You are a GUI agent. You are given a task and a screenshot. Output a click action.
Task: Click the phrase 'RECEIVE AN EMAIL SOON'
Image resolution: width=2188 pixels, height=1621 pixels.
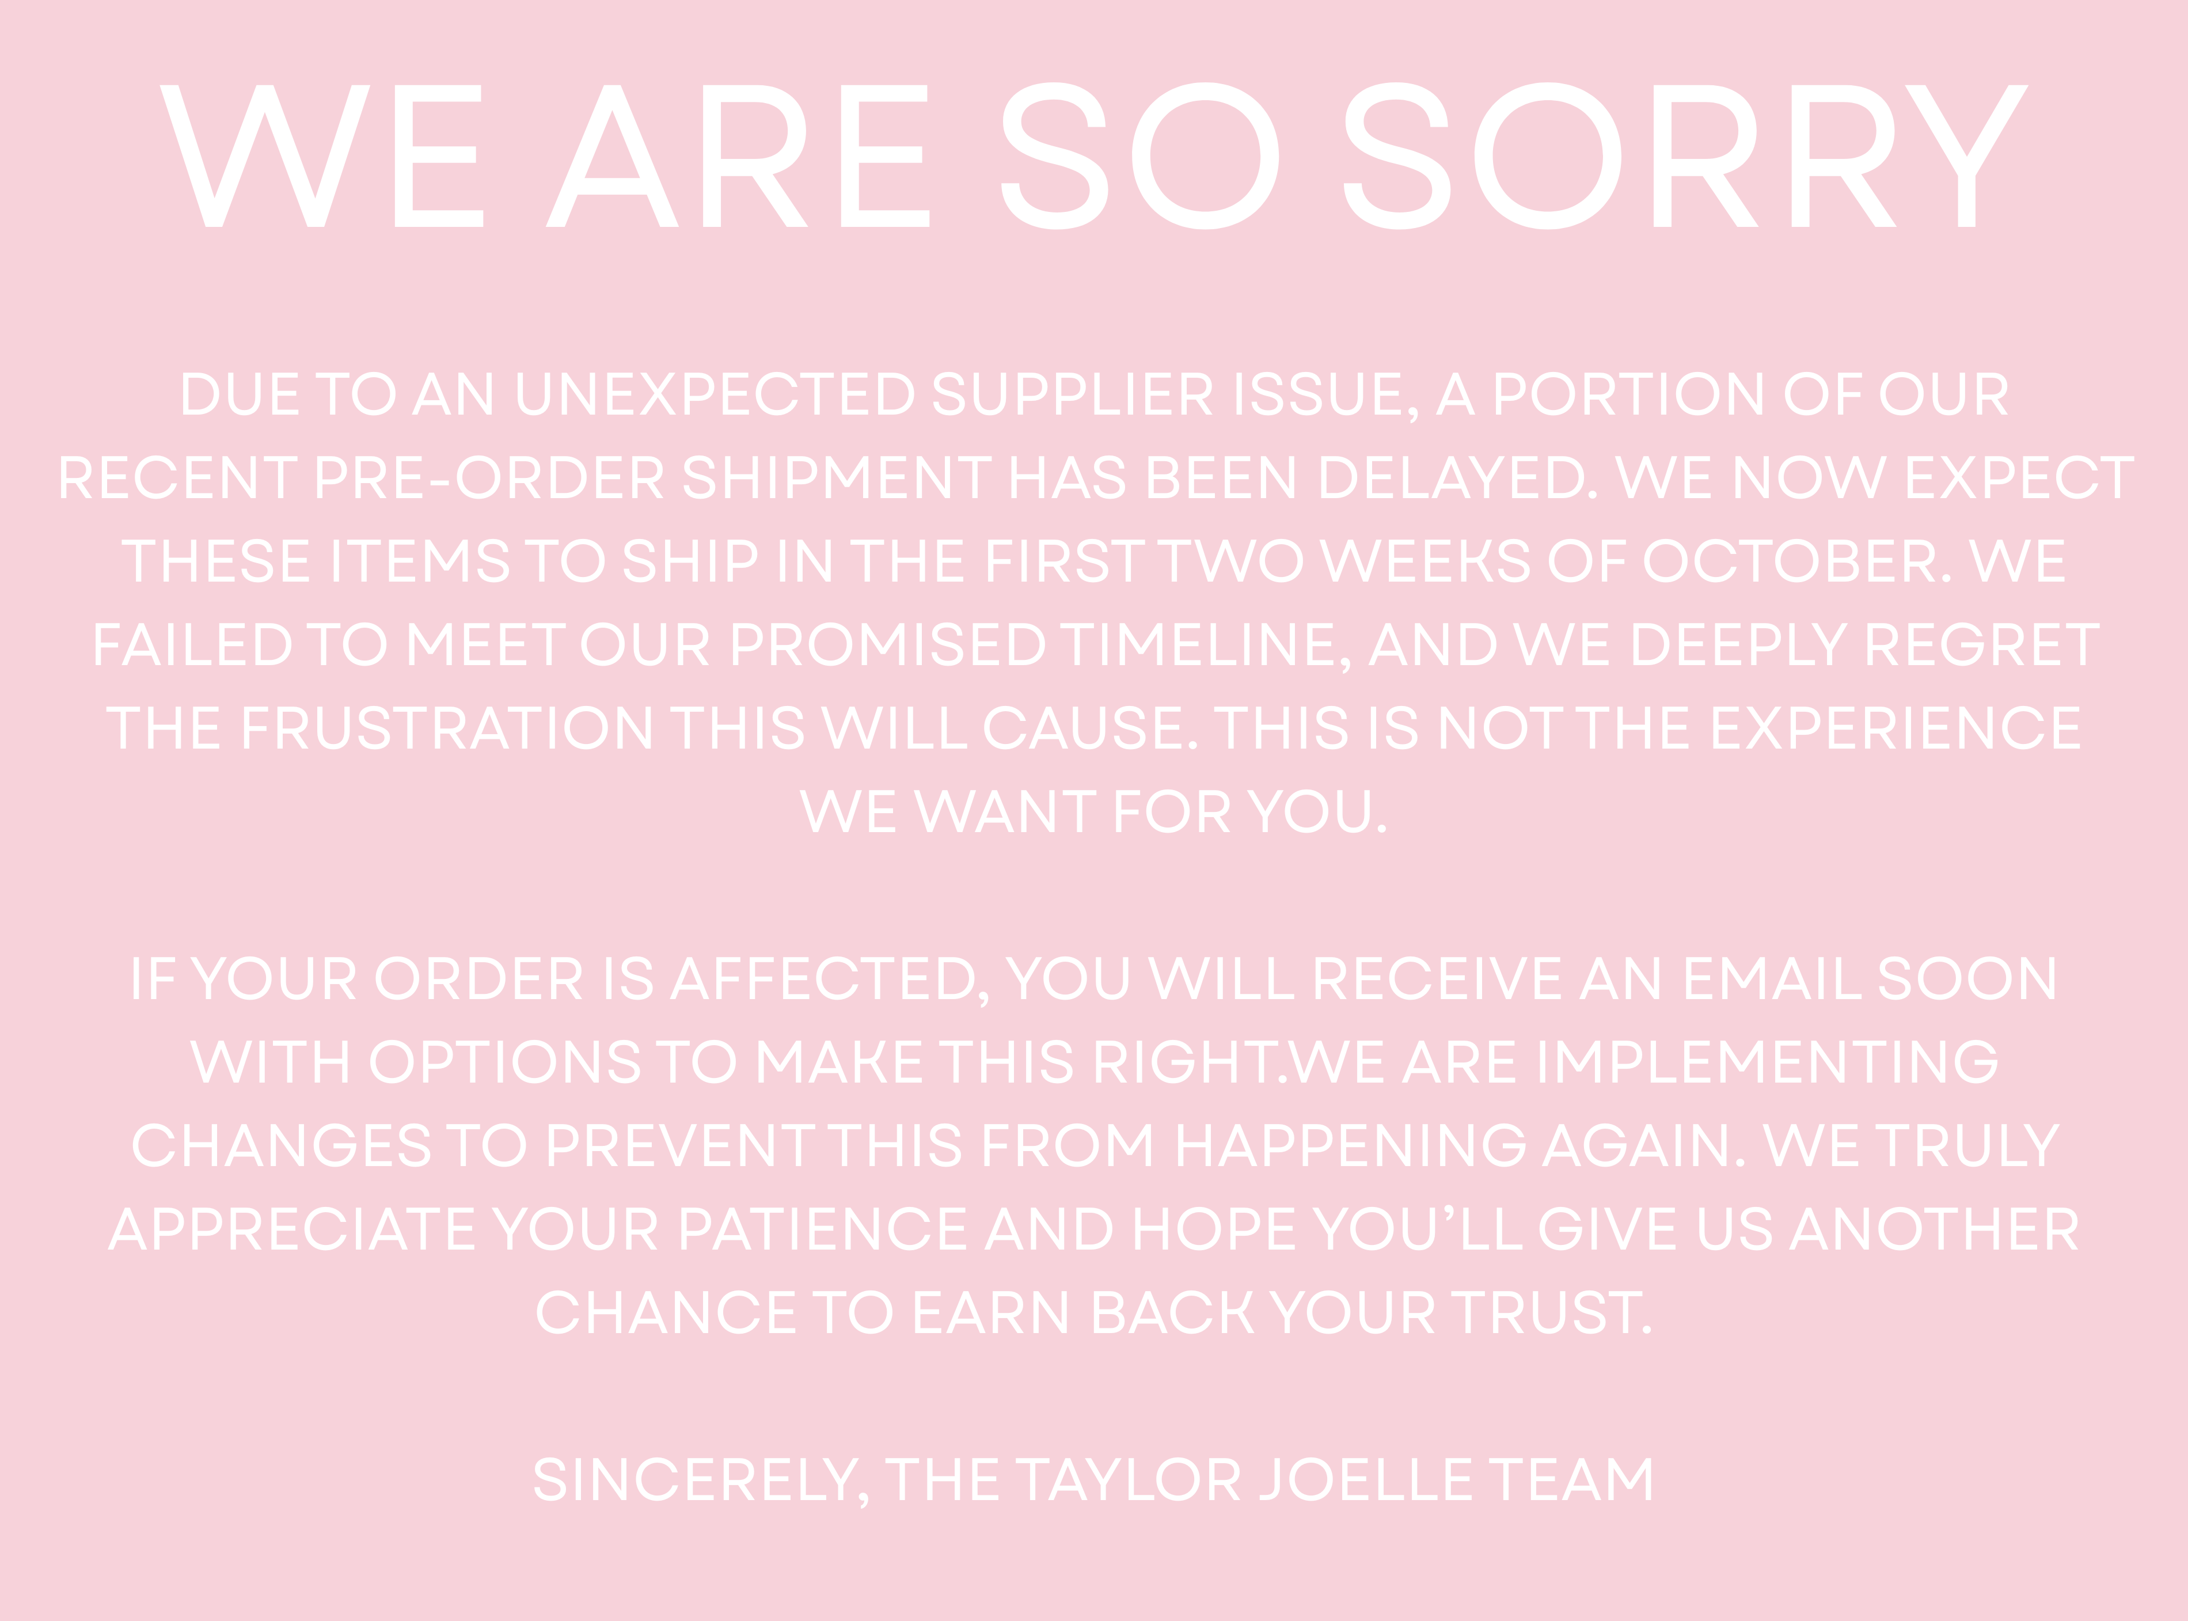click(x=1685, y=980)
